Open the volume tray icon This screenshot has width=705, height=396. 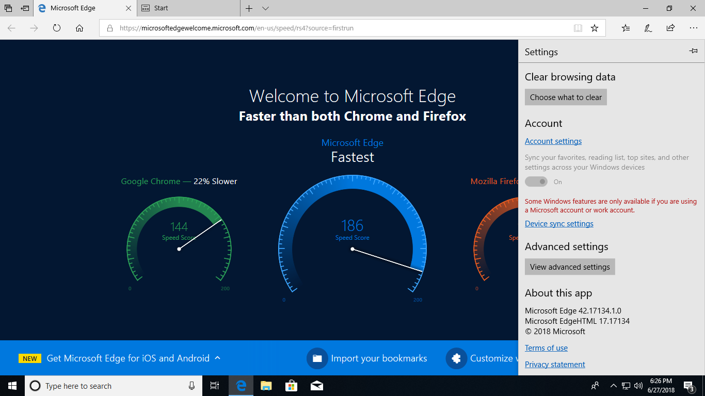point(638,386)
